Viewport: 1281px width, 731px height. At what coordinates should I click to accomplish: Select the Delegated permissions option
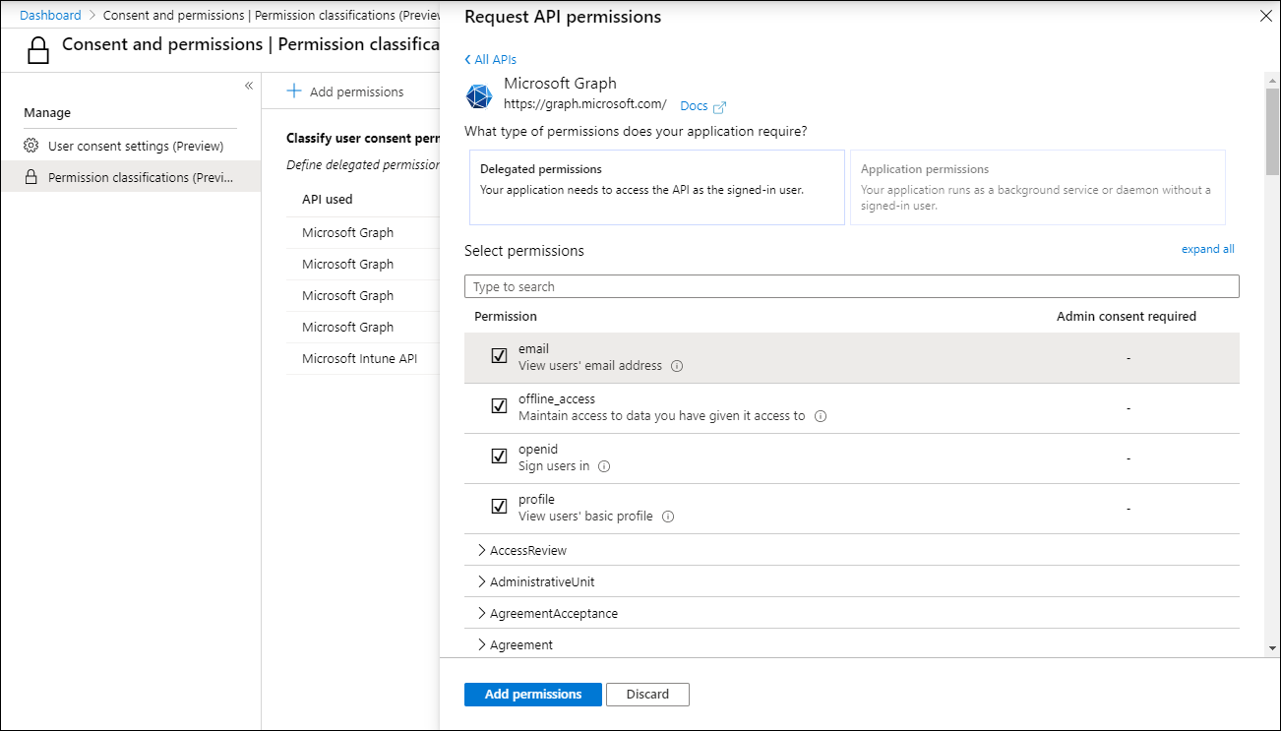(x=657, y=187)
